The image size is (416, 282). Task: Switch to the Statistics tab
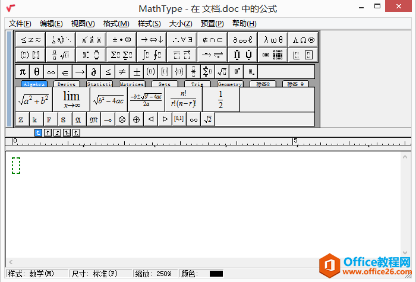point(99,84)
